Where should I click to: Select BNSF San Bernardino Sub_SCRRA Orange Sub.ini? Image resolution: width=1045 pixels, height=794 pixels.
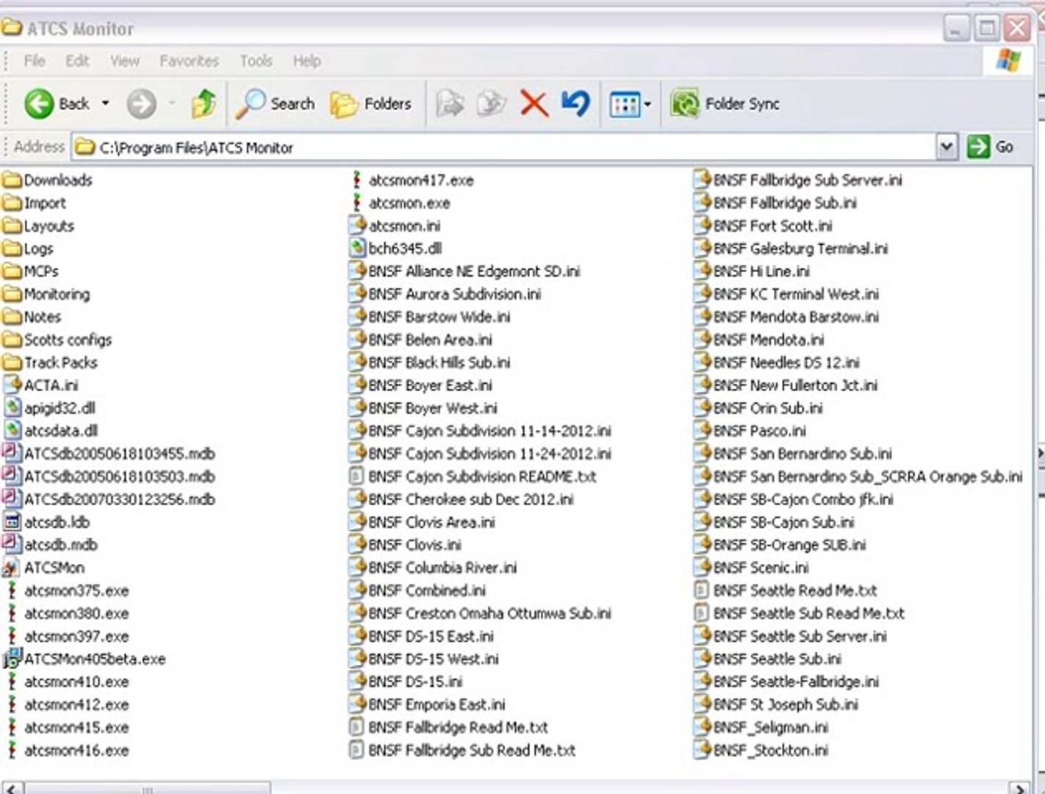click(x=858, y=476)
